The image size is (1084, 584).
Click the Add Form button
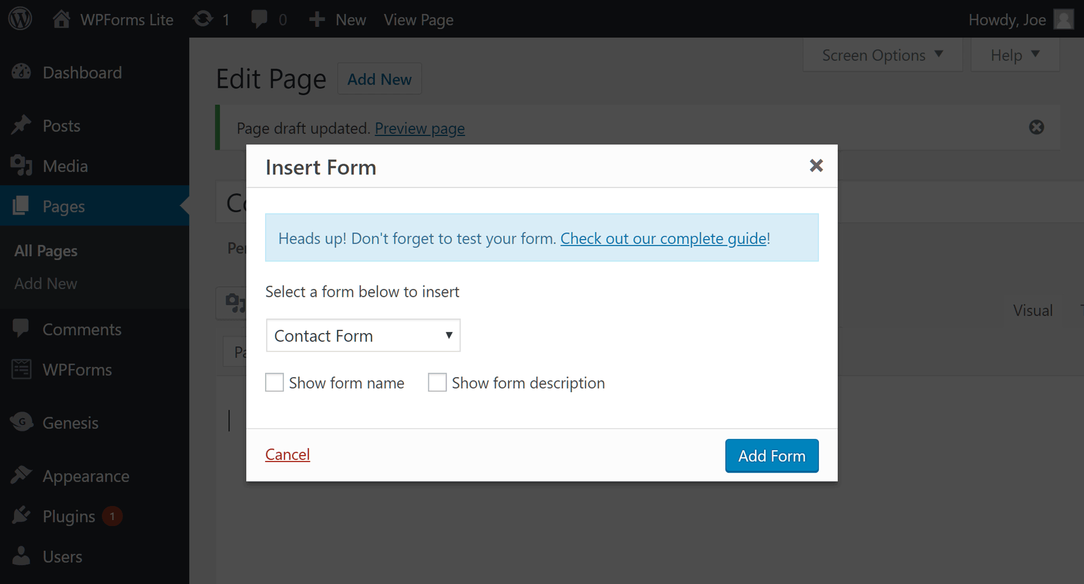pos(772,456)
